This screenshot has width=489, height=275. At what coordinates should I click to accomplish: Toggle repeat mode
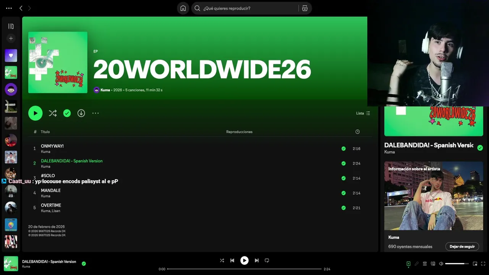(267, 260)
